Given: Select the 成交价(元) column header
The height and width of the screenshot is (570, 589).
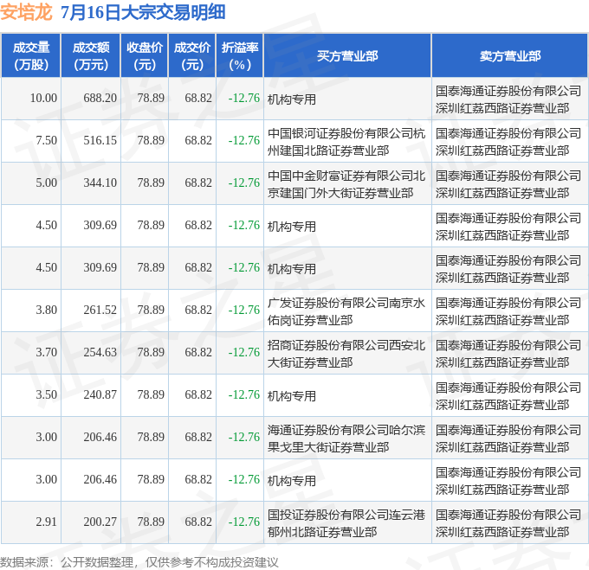Looking at the screenshot, I should click(x=192, y=56).
